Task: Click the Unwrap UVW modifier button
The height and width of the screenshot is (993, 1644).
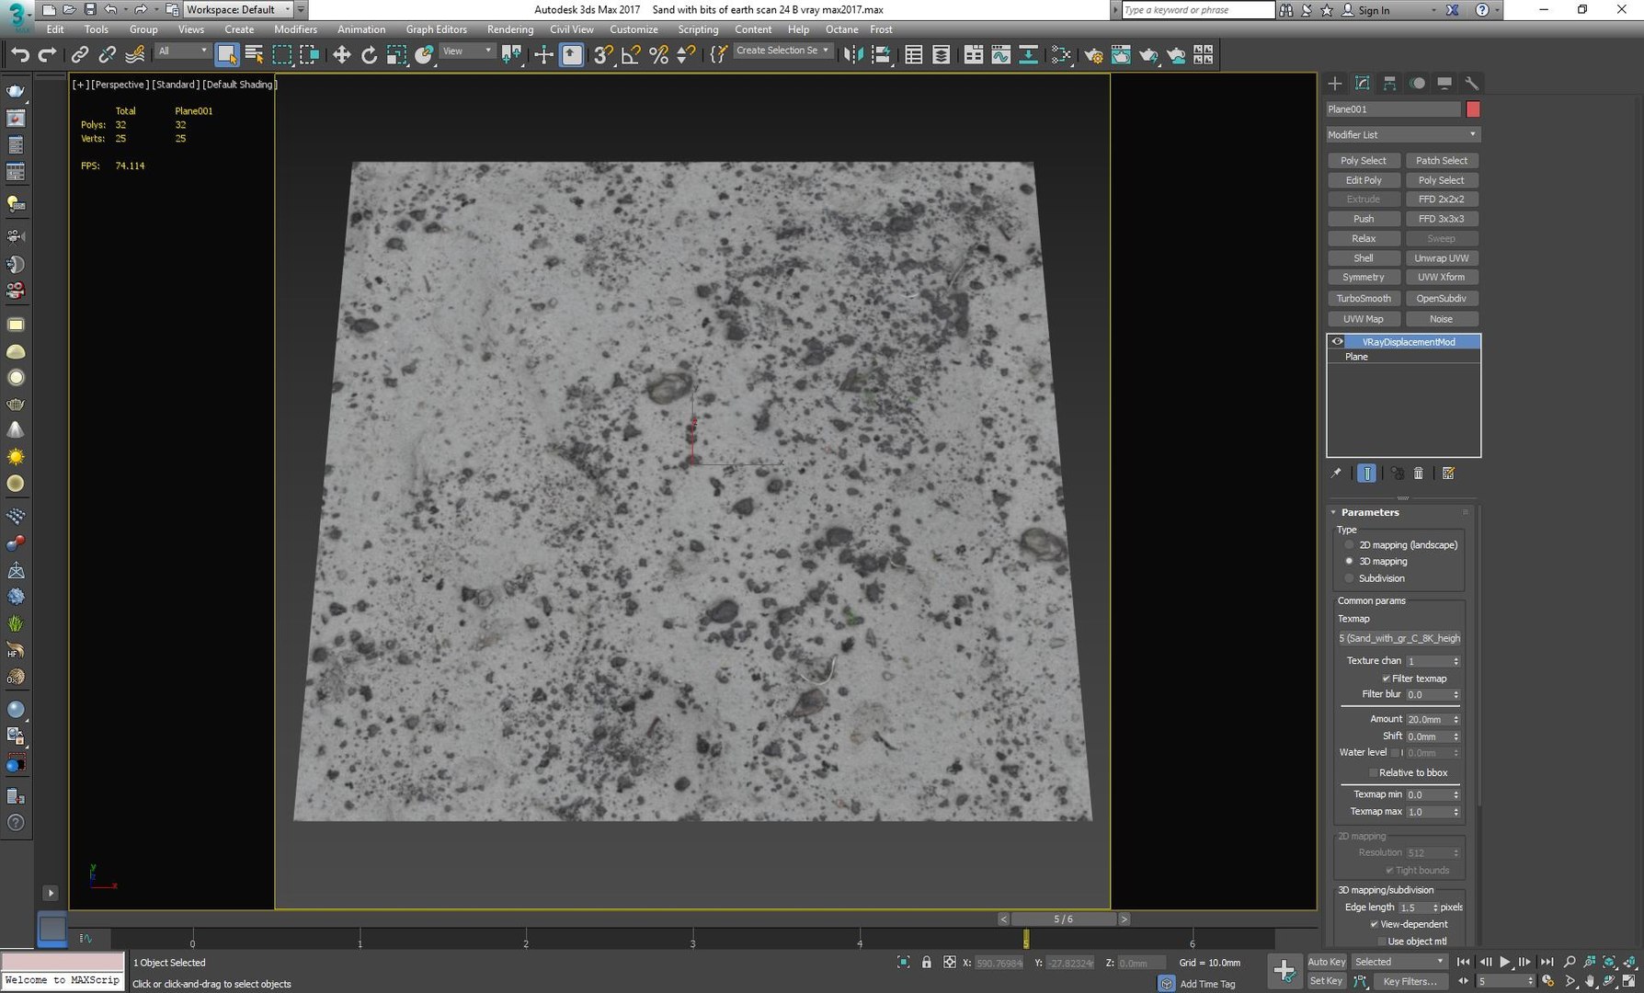Action: click(1441, 258)
